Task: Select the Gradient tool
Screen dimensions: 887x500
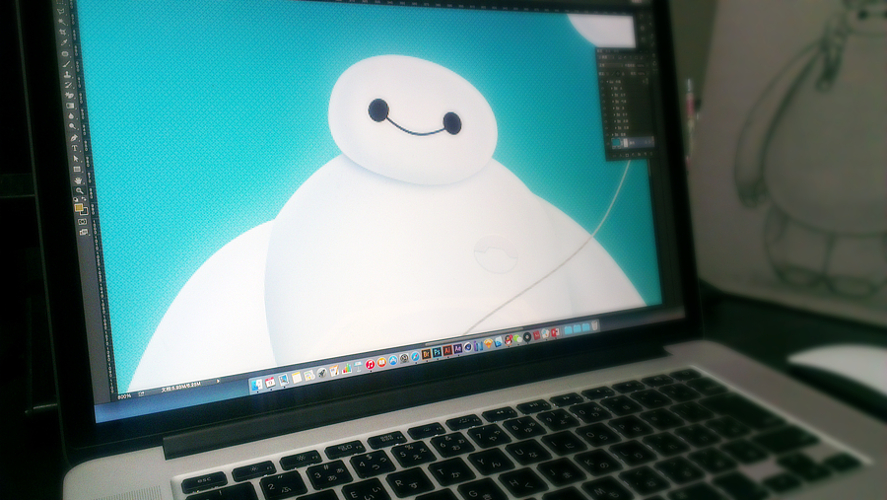Action: [x=70, y=106]
